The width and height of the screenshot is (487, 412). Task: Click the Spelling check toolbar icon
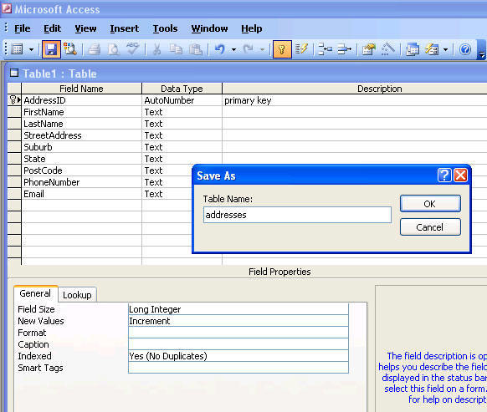click(132, 49)
